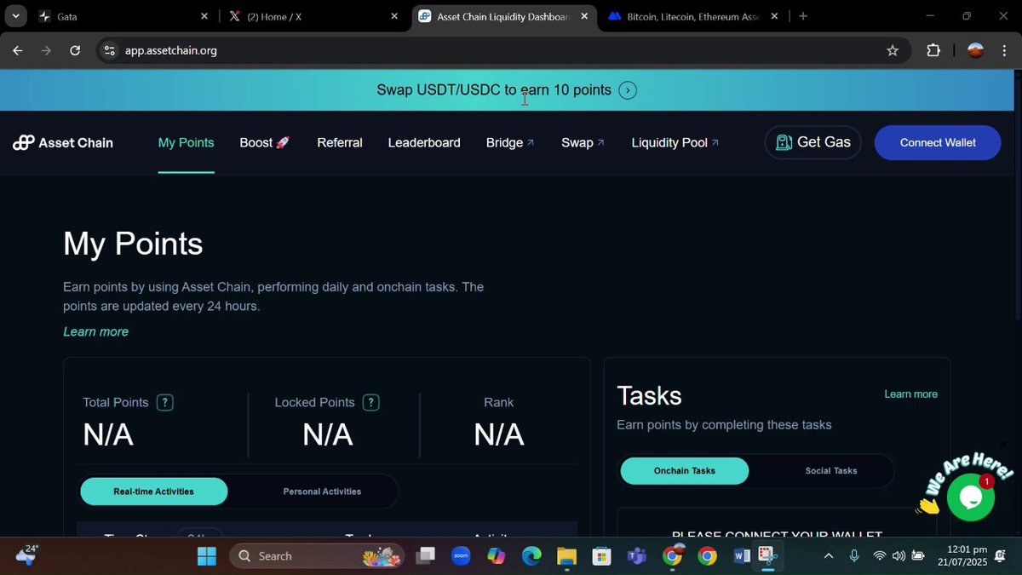Select Real-time Activities toggle
The height and width of the screenshot is (575, 1022).
tap(153, 492)
